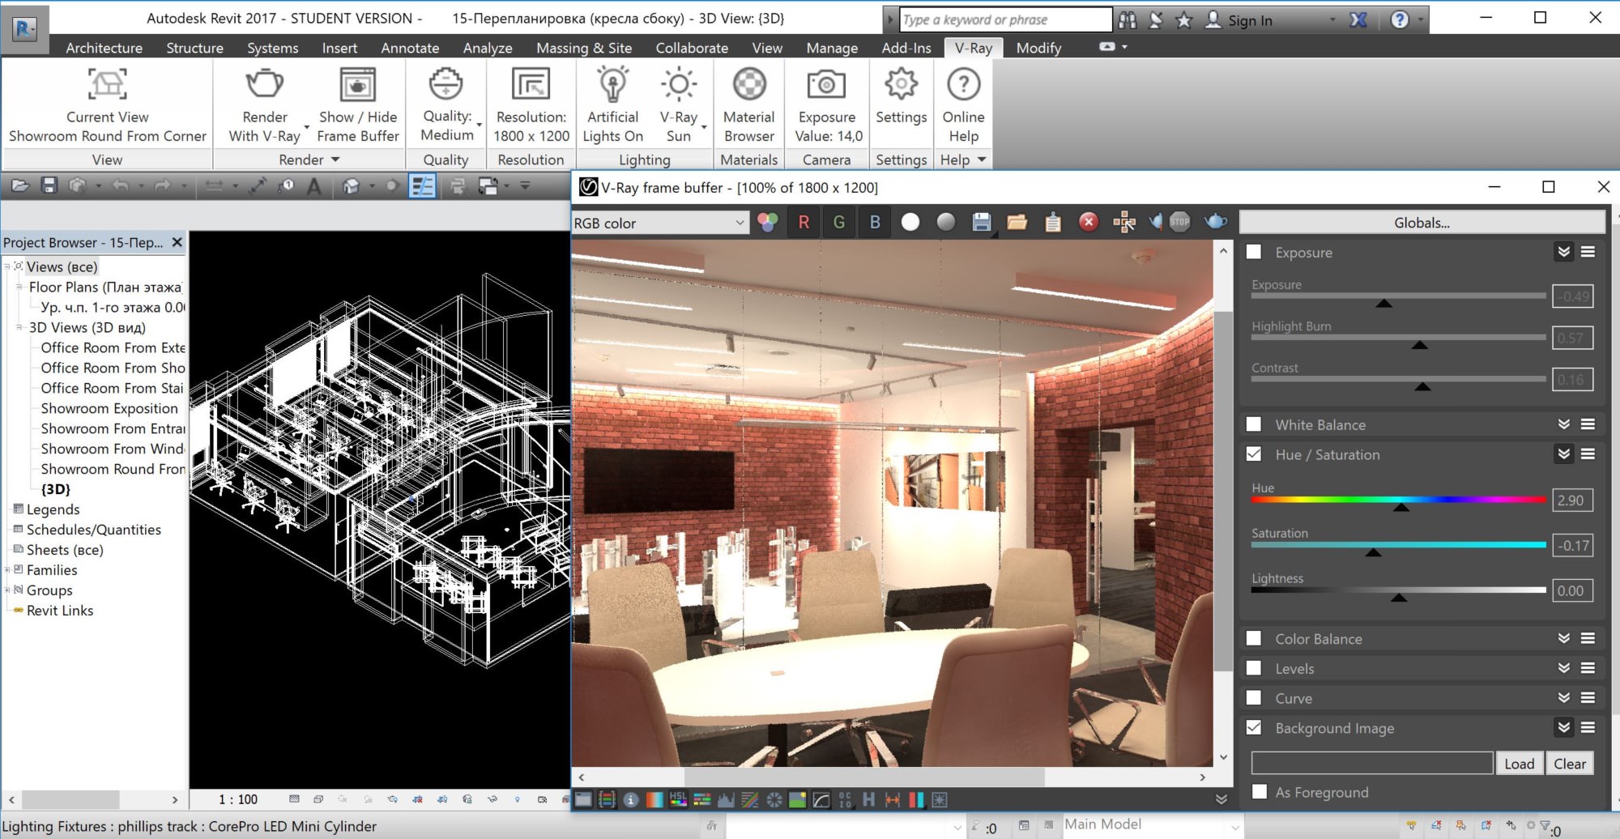Open V-Ray Online Help
Screen dimensions: 1620x839
(963, 106)
